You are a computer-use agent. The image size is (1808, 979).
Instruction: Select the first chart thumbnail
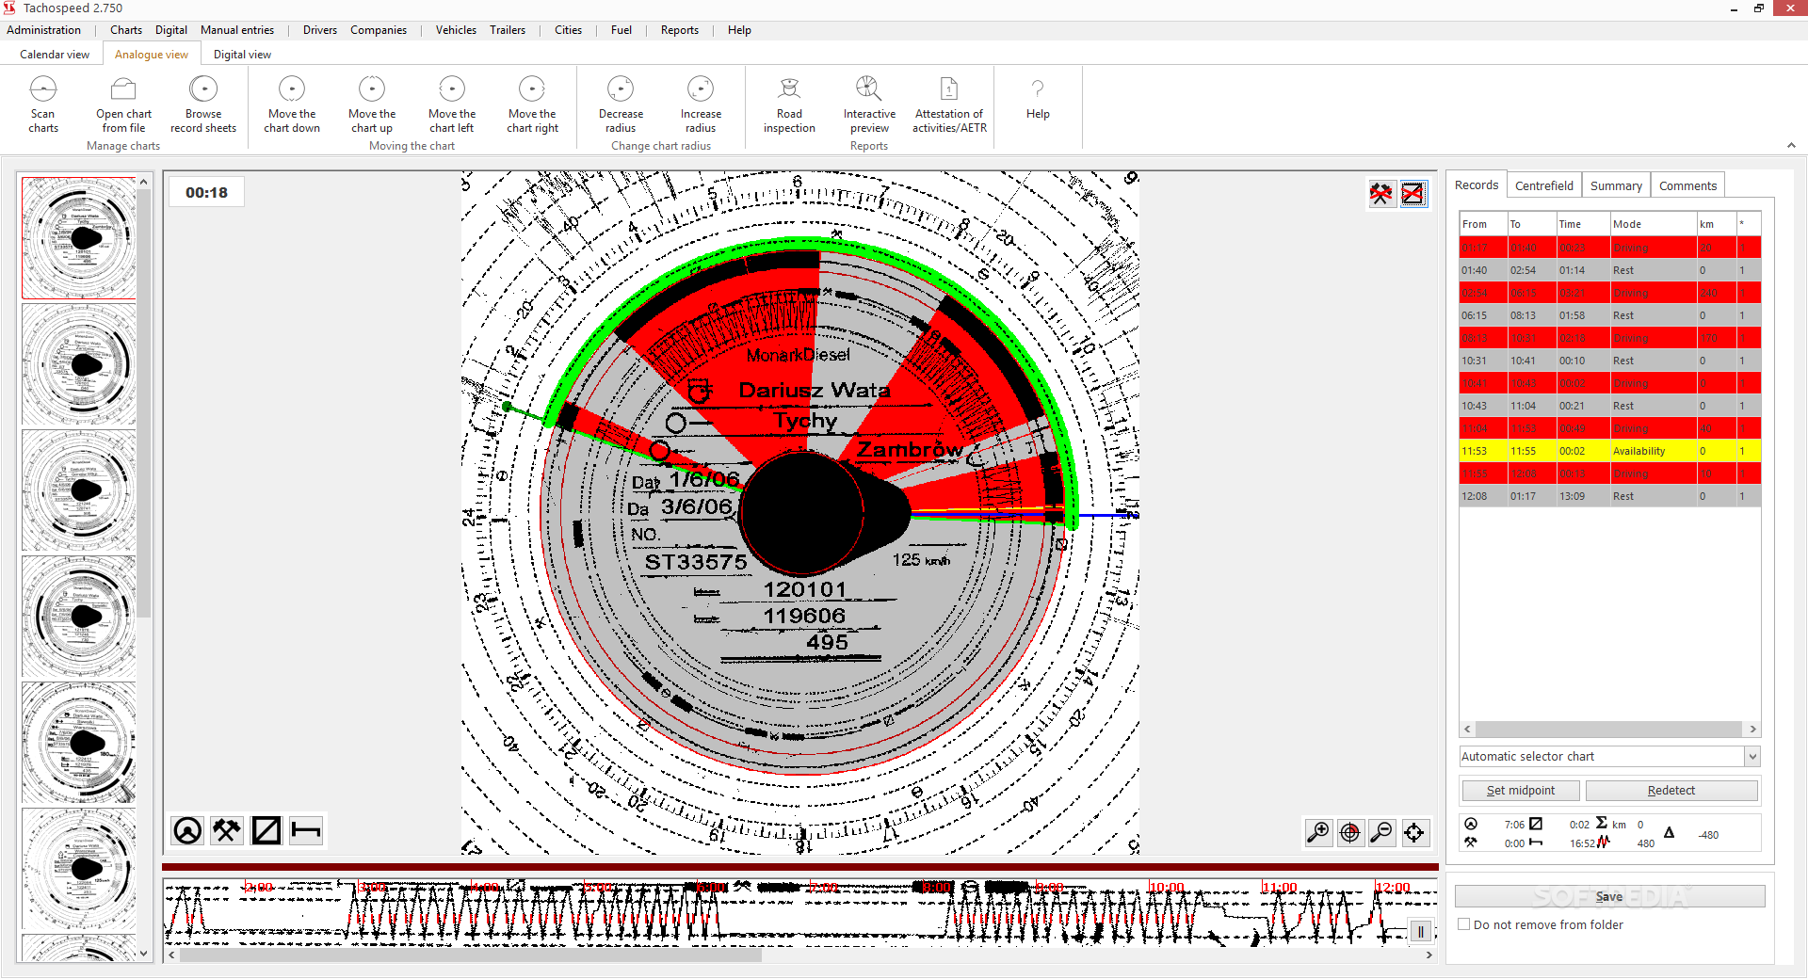79,238
